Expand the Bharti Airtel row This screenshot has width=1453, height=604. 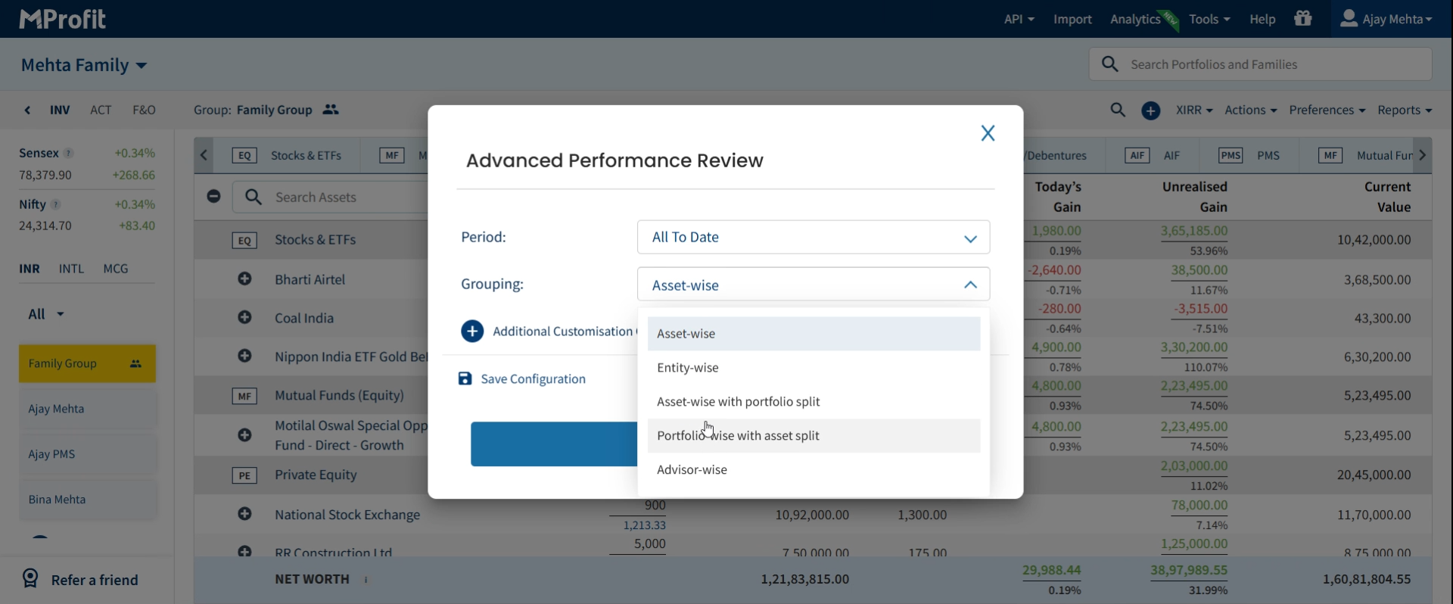(x=244, y=279)
